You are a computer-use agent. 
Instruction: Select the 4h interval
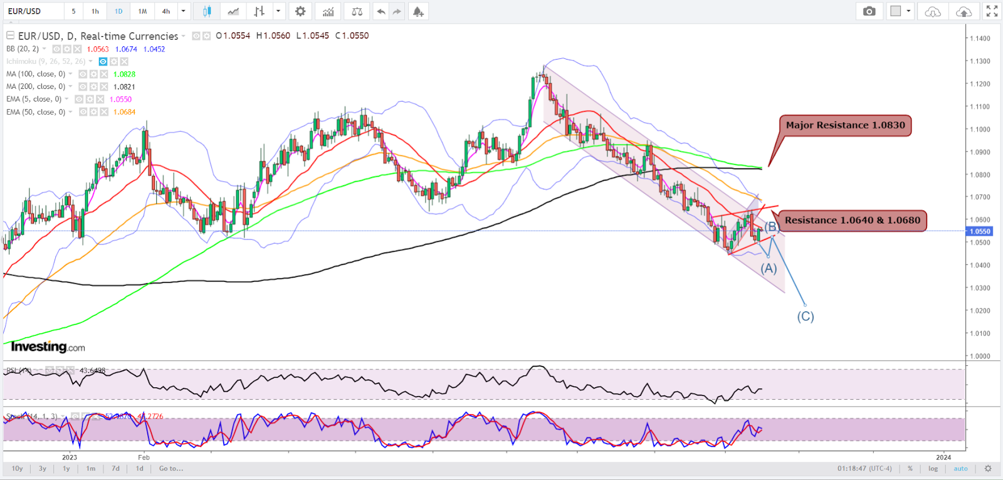pyautogui.click(x=166, y=11)
